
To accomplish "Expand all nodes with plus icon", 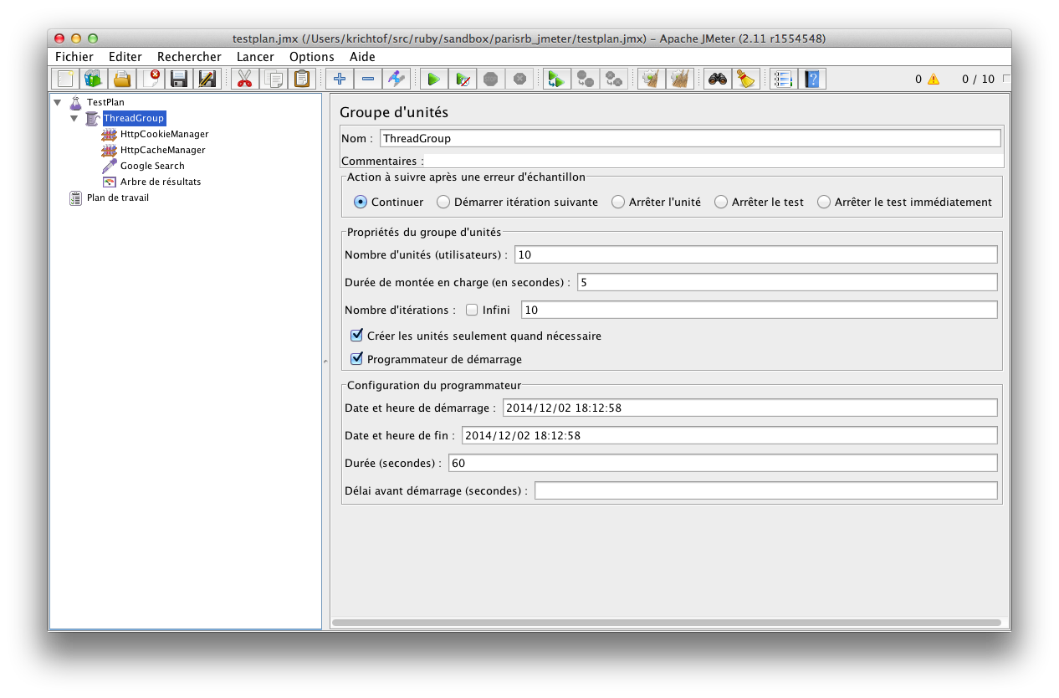I will [x=340, y=79].
